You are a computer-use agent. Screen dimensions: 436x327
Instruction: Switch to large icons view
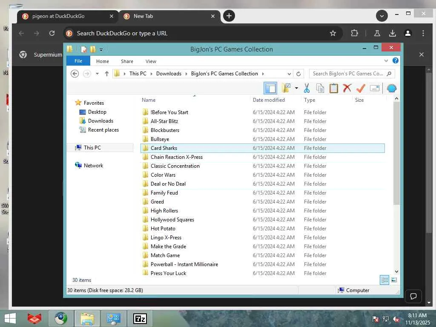click(394, 280)
